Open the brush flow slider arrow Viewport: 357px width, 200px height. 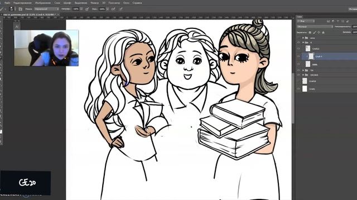(x=108, y=9)
